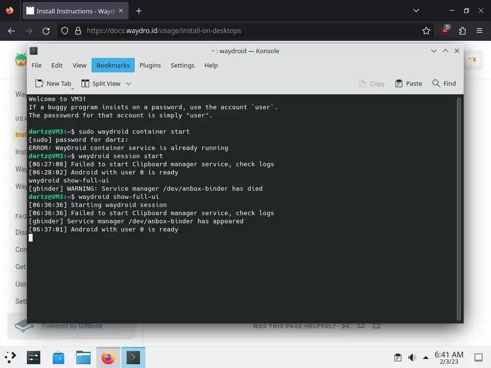Screen dimensions: 491x368
Task: Click the Firefox Forward button
Action: point(29,31)
